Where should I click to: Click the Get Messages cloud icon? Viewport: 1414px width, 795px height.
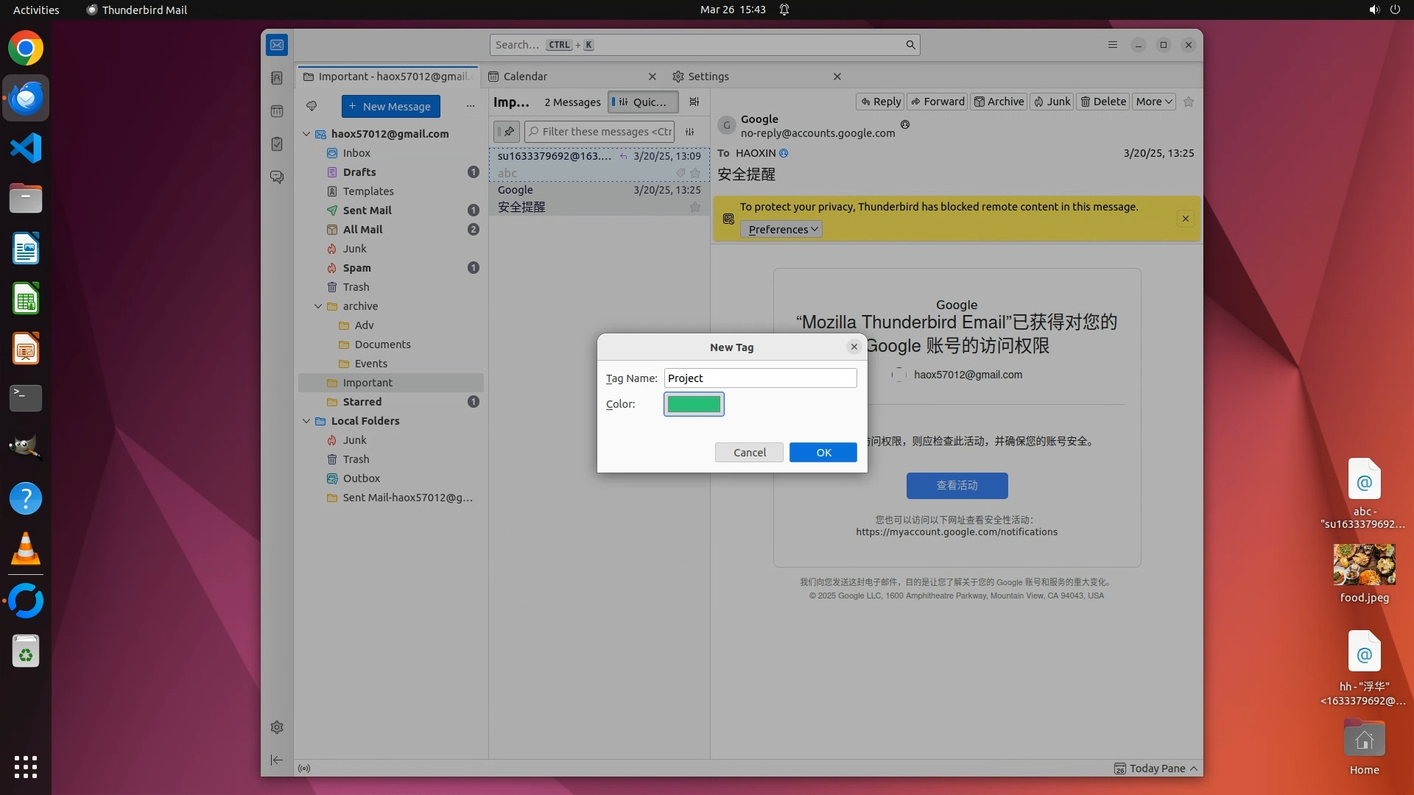pos(312,106)
